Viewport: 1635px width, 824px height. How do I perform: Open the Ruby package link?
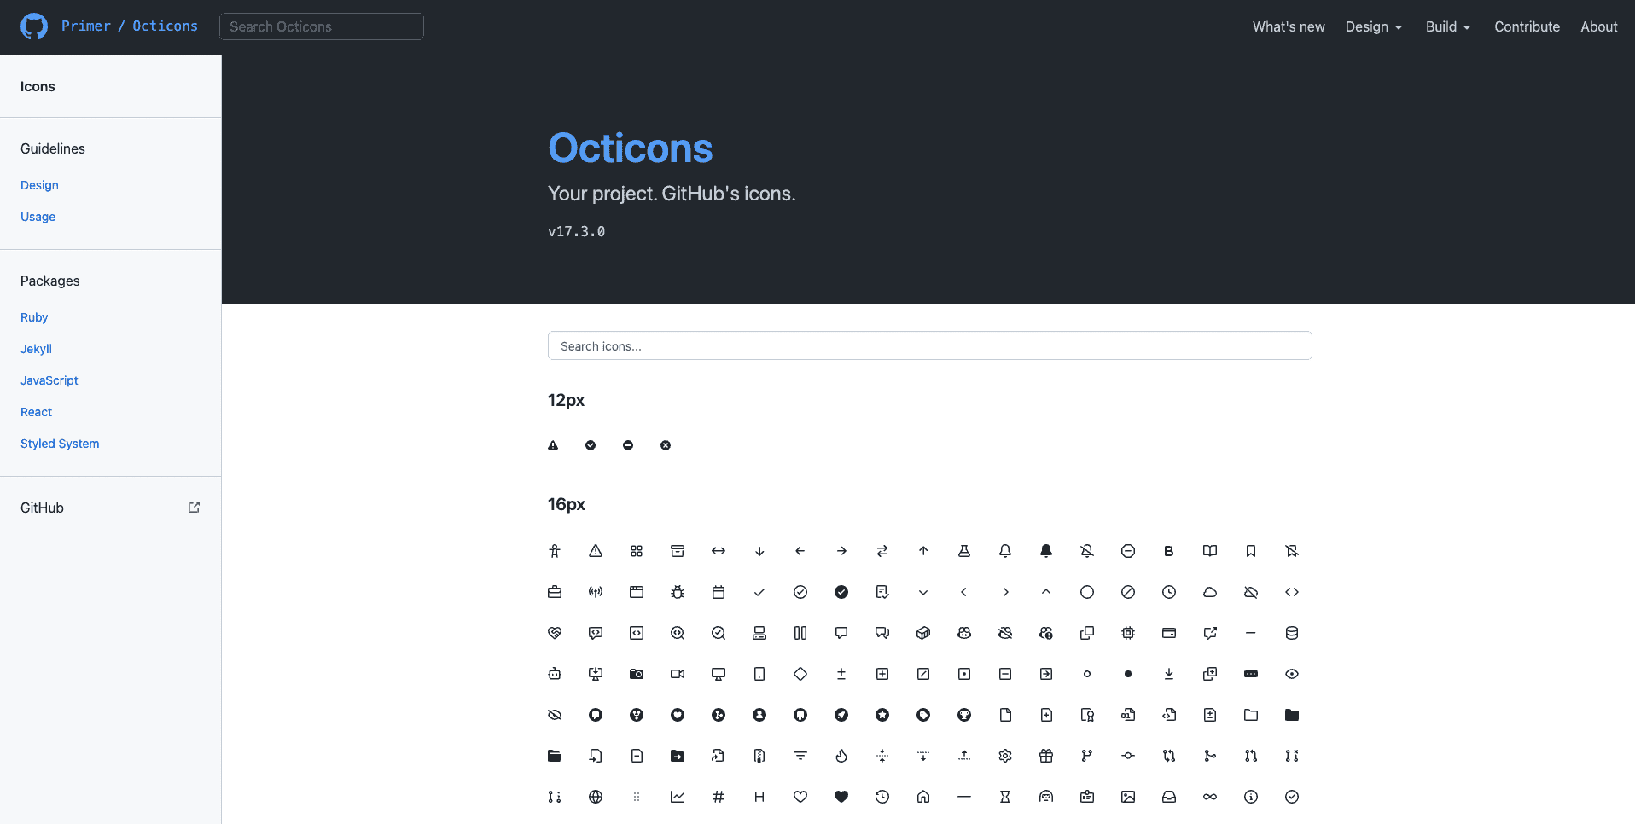pos(34,317)
